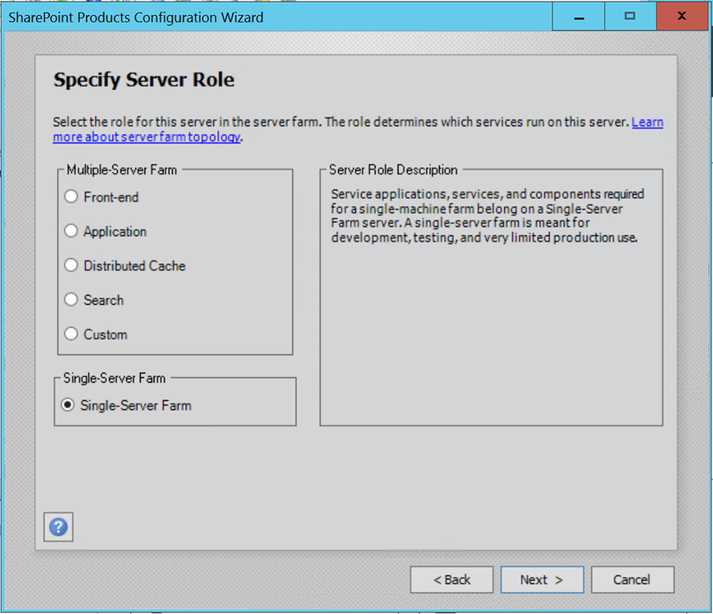Viewport: 713px width, 614px height.
Task: Select the Single-Server Farm radio button
Action: (68, 405)
